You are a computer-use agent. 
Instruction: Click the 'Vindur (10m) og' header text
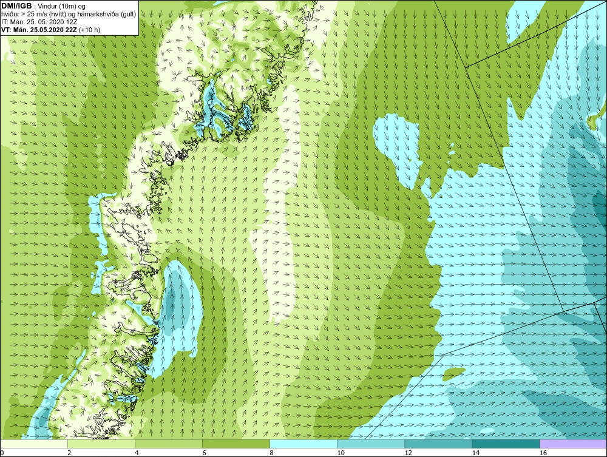point(62,7)
